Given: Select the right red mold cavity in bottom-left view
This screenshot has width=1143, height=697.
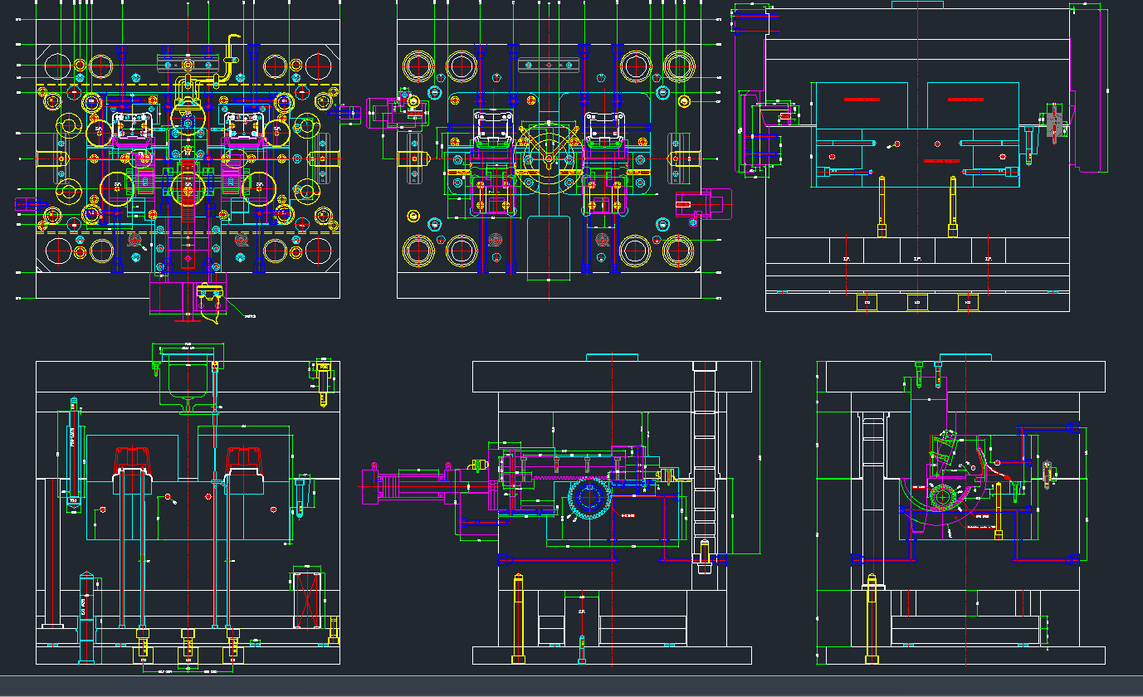Looking at the screenshot, I should (246, 460).
